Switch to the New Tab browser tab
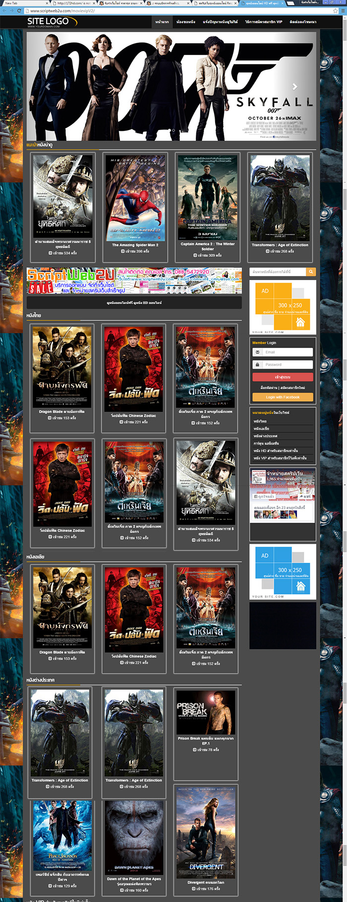This screenshot has width=347, height=902. click(12, 3)
